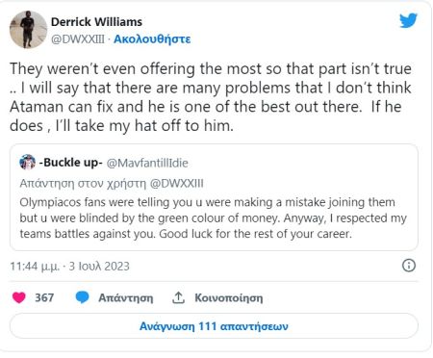Follow via the Ακολουθήστε link
Image resolution: width=433 pixels, height=358 pixels.
(x=152, y=38)
